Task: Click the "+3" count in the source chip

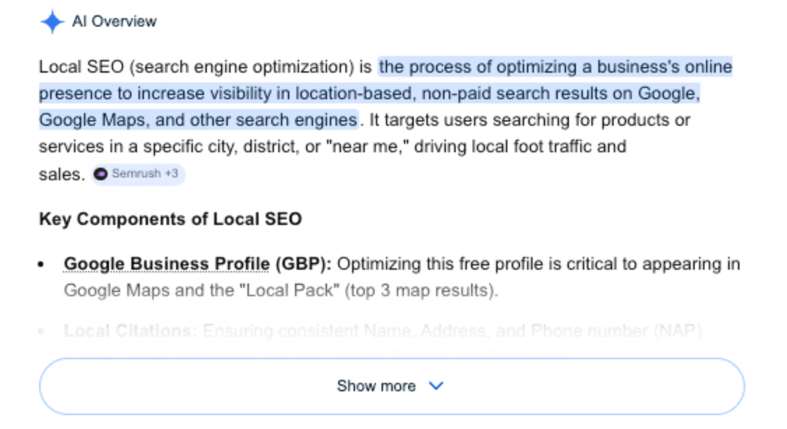Action: [x=171, y=174]
